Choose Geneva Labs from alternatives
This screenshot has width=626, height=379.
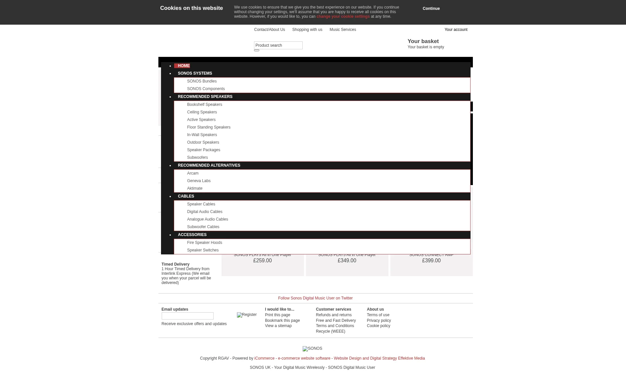click(x=198, y=181)
